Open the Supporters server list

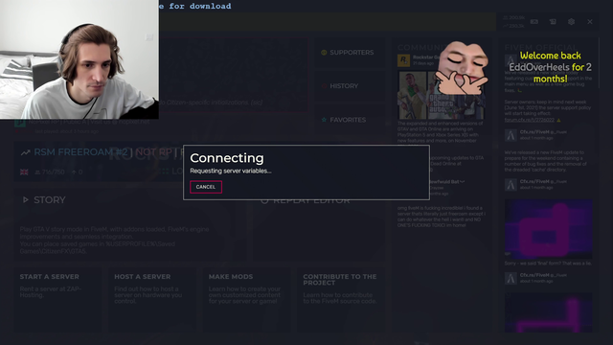tap(351, 53)
